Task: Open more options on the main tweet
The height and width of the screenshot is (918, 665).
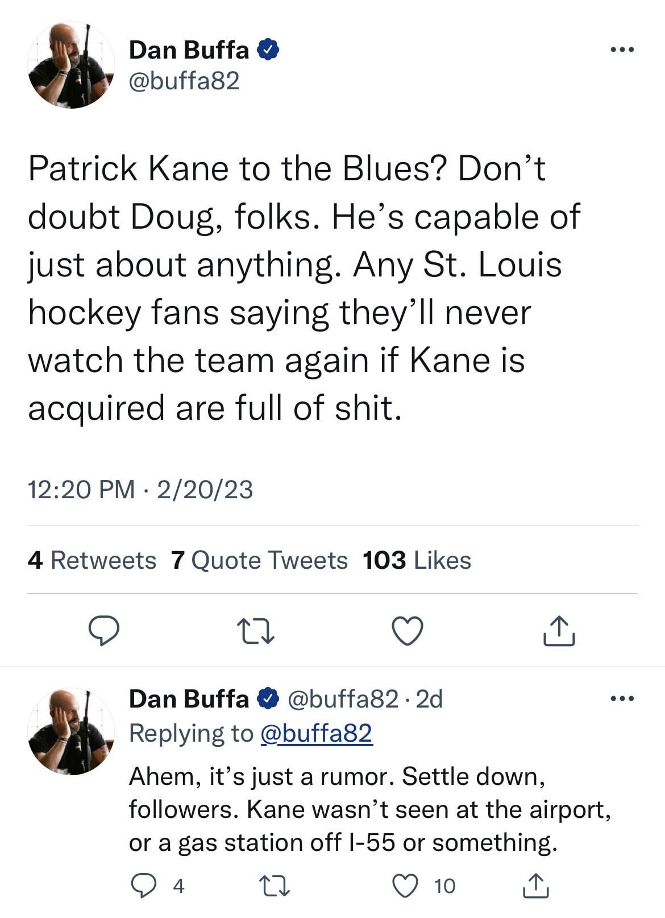Action: click(x=622, y=50)
